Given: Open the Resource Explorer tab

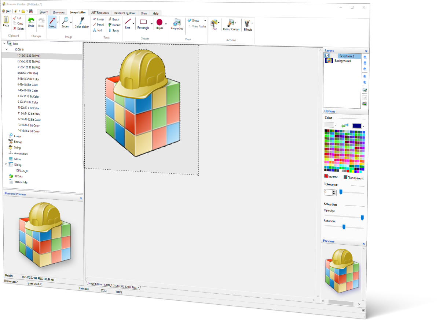Looking at the screenshot, I should tap(125, 13).
